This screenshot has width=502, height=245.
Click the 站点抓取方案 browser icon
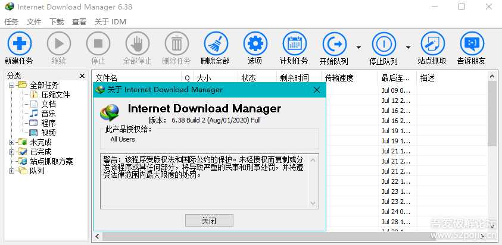[x=23, y=161]
